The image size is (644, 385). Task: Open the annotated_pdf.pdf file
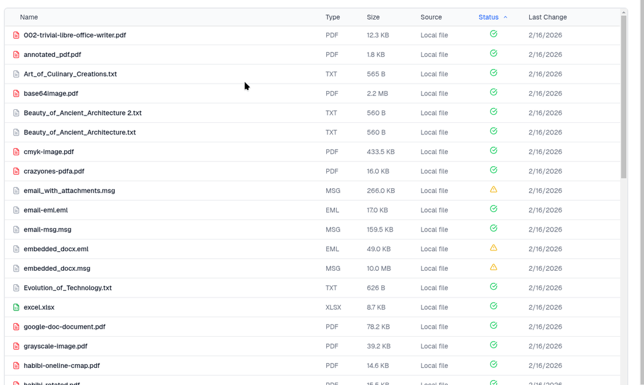tap(53, 54)
